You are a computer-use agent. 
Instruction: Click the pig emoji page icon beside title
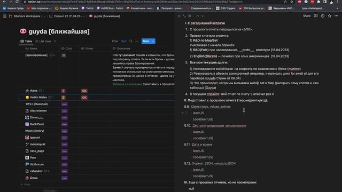[23, 31]
